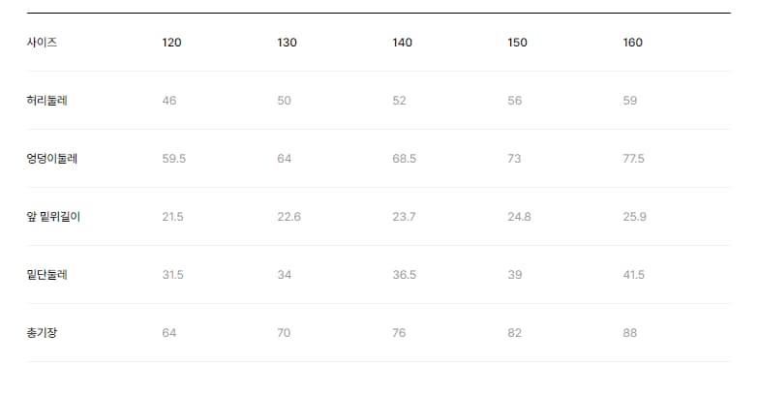Screen dimensions: 757x394
Task: Select the 130 size column header
Action: [287, 43]
